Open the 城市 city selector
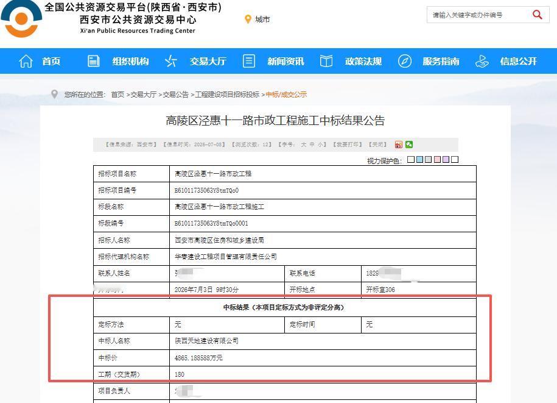557x403 pixels. coord(262,20)
